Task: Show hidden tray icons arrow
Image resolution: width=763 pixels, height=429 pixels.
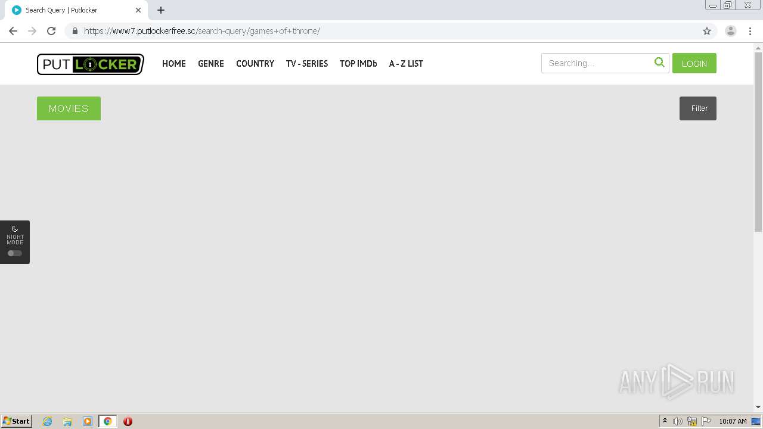Action: coord(665,421)
